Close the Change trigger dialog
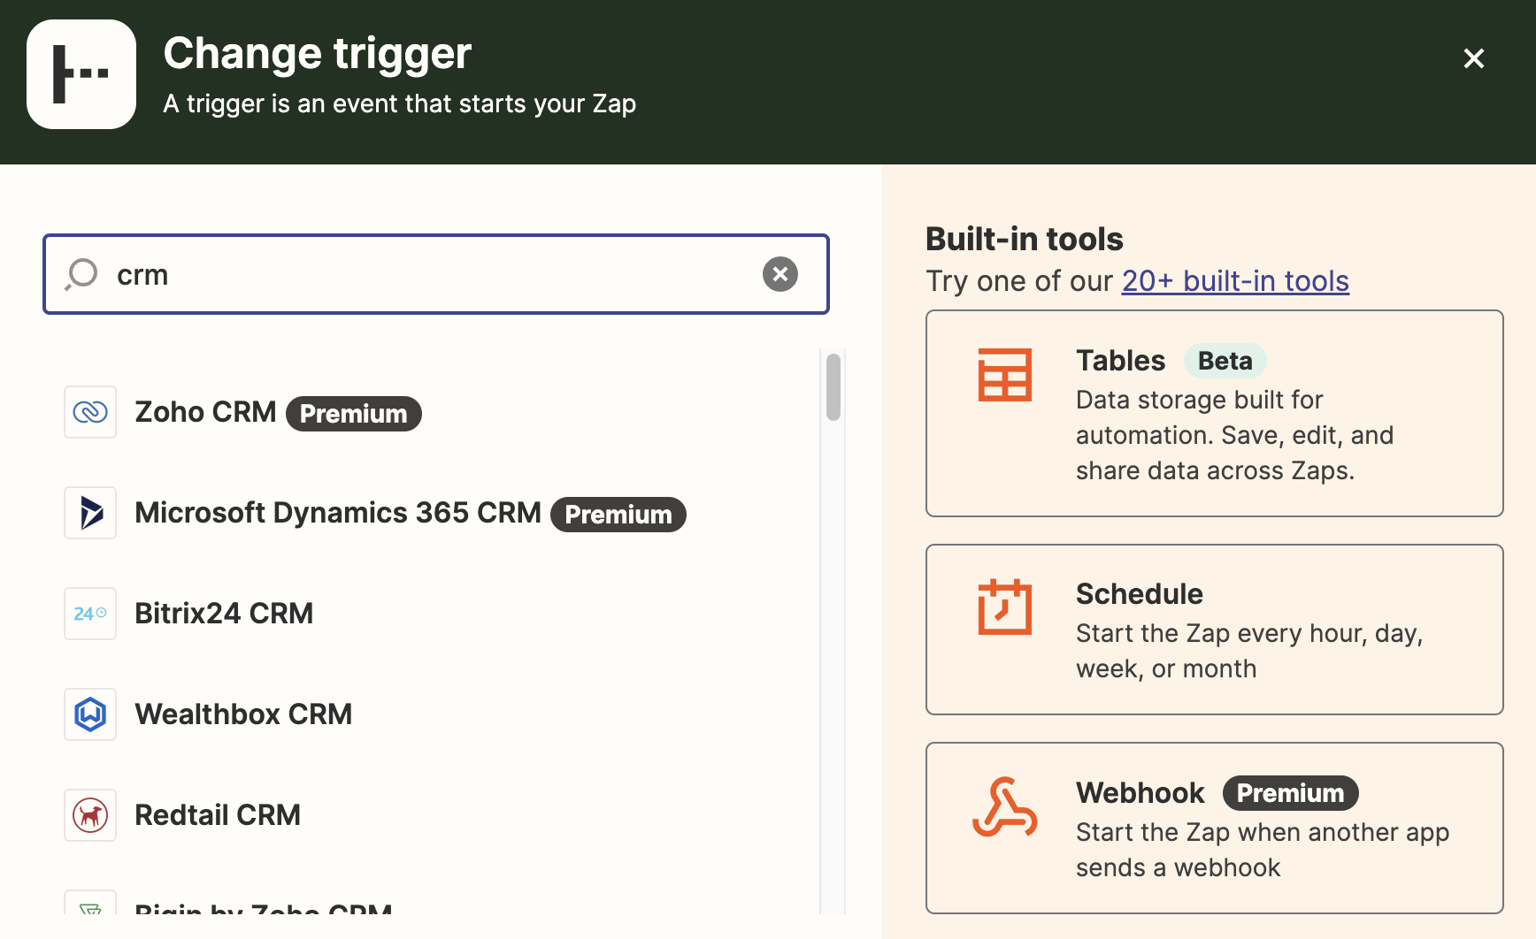 click(1473, 58)
